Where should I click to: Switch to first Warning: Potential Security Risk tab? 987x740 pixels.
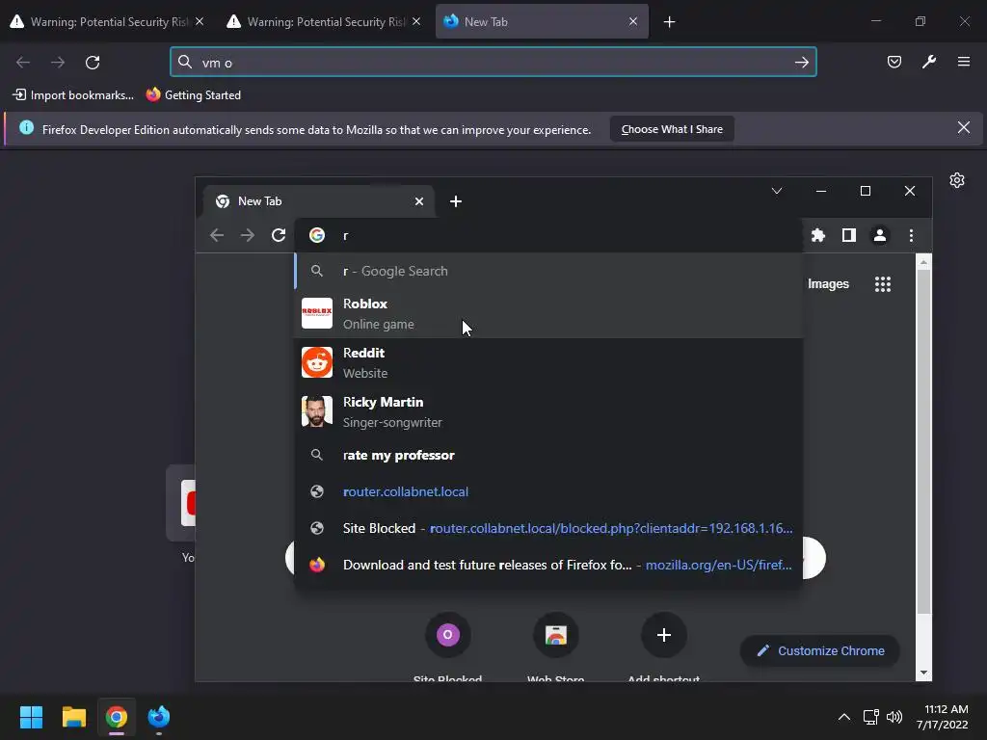coord(107,21)
